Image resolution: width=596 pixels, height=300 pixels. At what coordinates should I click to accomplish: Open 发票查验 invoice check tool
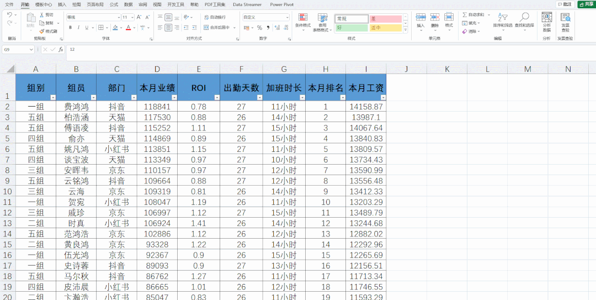click(x=566, y=22)
